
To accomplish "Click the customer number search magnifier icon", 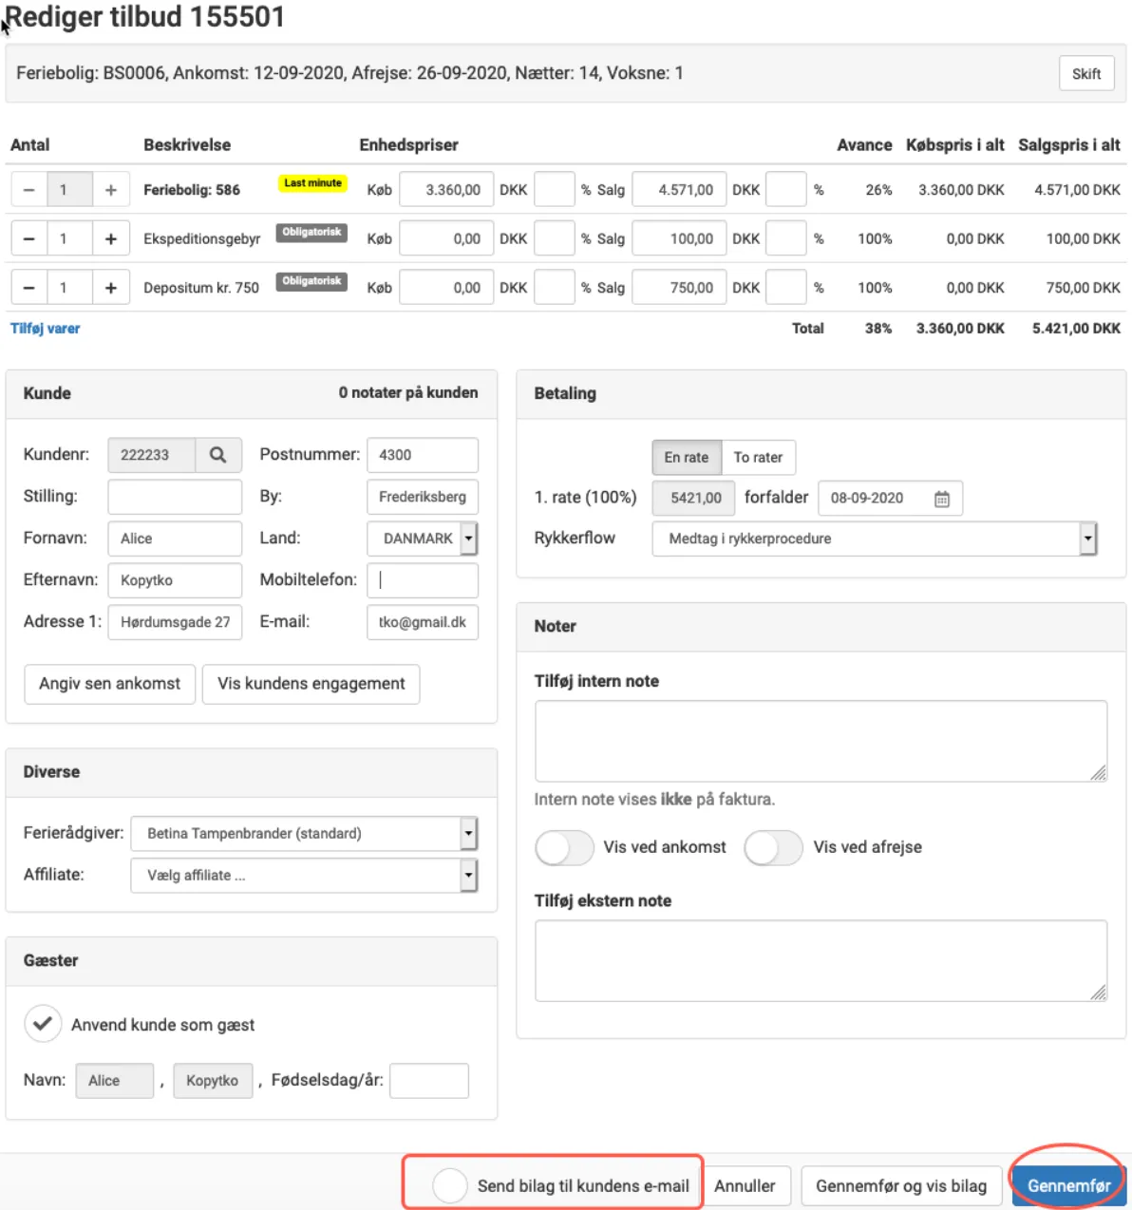I will pos(217,455).
